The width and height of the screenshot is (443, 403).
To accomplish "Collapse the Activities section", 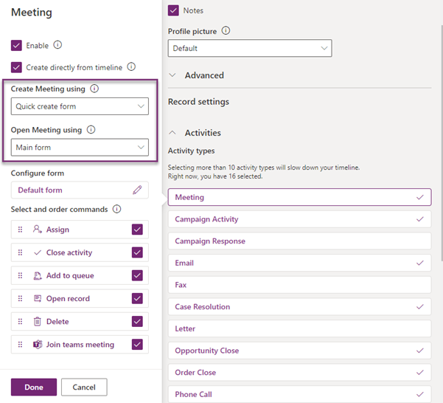I will pyautogui.click(x=174, y=133).
